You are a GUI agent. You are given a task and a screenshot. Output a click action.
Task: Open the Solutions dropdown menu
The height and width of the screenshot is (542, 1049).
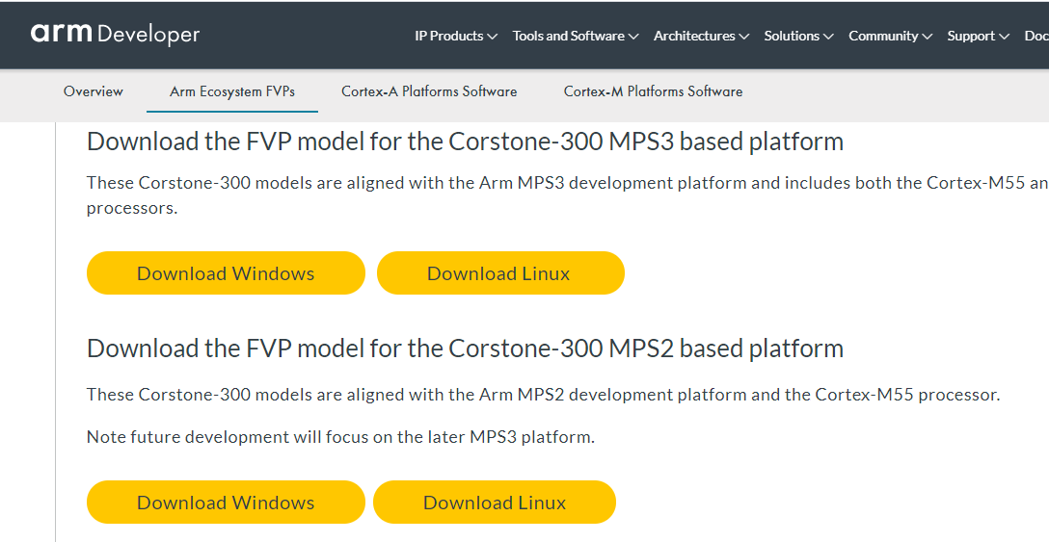798,36
